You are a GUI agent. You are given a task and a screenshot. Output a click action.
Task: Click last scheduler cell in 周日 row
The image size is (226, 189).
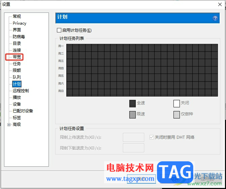215,92
